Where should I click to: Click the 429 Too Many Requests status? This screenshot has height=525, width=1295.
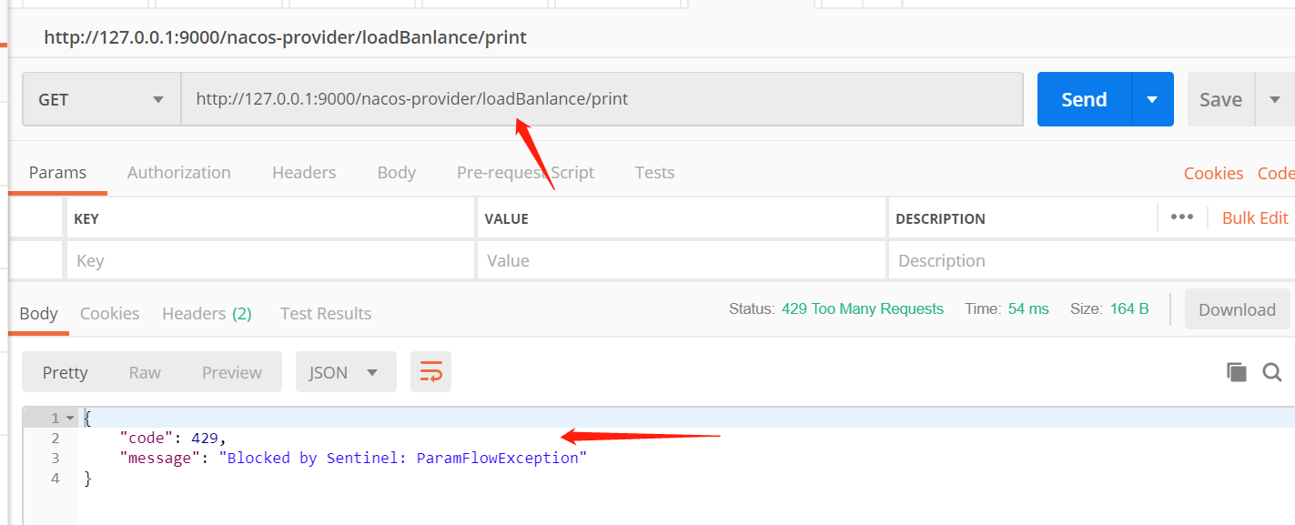pyautogui.click(x=863, y=308)
